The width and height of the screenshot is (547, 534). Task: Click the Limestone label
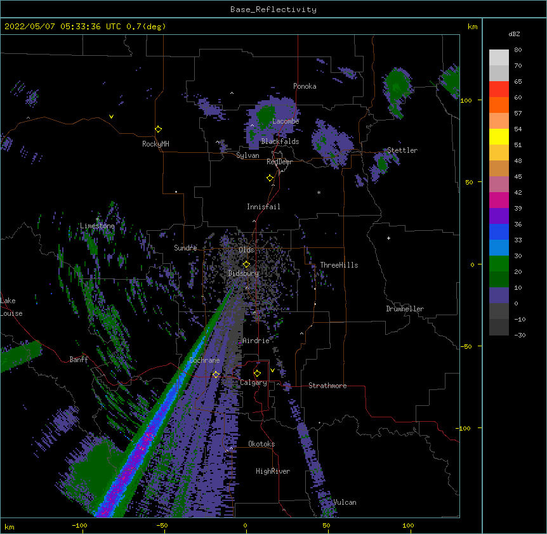tap(97, 226)
